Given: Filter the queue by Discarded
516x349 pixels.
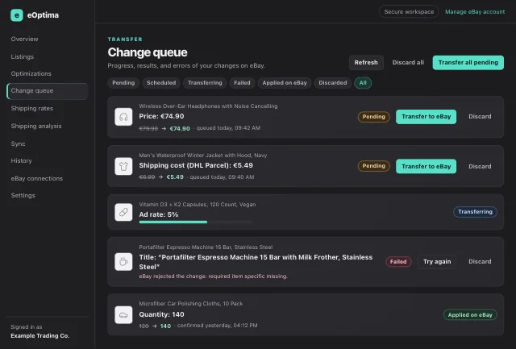Looking at the screenshot, I should point(333,83).
